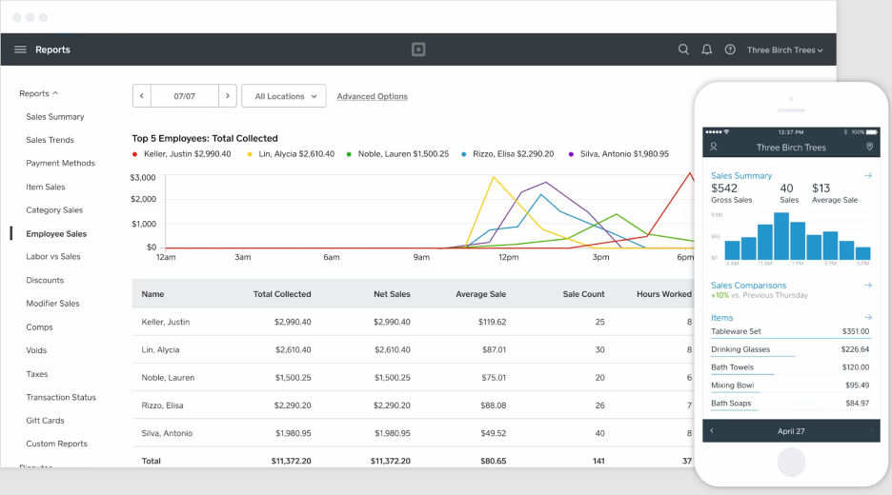The height and width of the screenshot is (495, 892).
Task: Open the All Locations dropdown
Action: click(284, 96)
